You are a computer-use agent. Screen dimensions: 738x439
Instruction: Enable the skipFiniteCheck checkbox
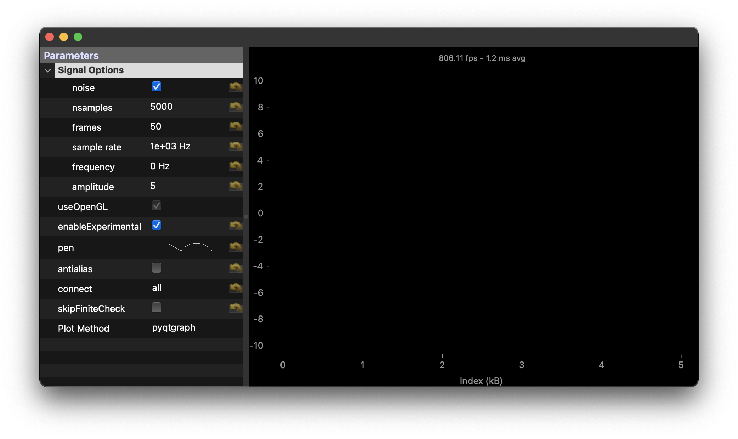pos(157,308)
